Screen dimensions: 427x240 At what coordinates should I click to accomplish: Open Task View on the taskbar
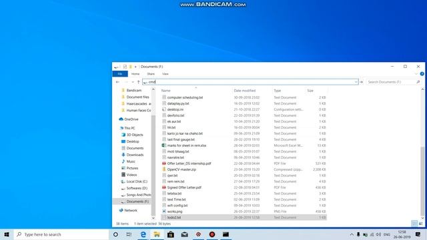[x=129, y=234]
